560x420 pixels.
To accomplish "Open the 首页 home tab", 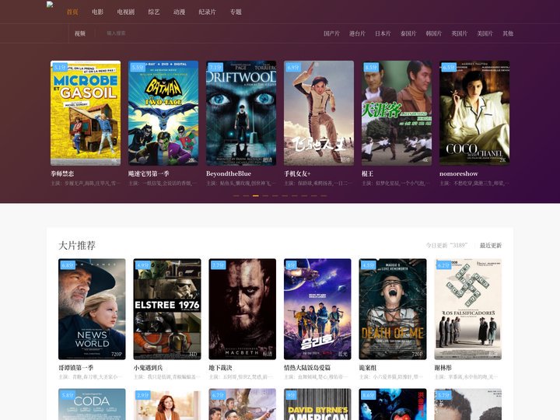I will [x=72, y=12].
